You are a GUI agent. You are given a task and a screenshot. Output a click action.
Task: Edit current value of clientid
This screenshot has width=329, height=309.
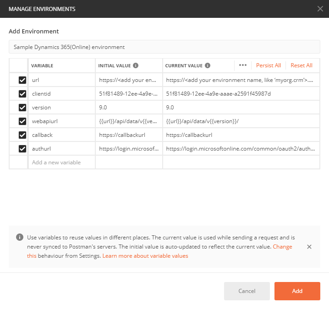241,94
